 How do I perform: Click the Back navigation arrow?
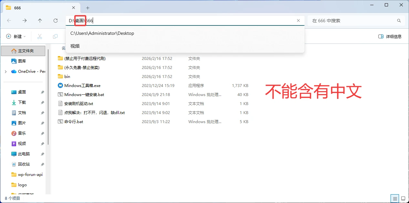click(x=9, y=21)
